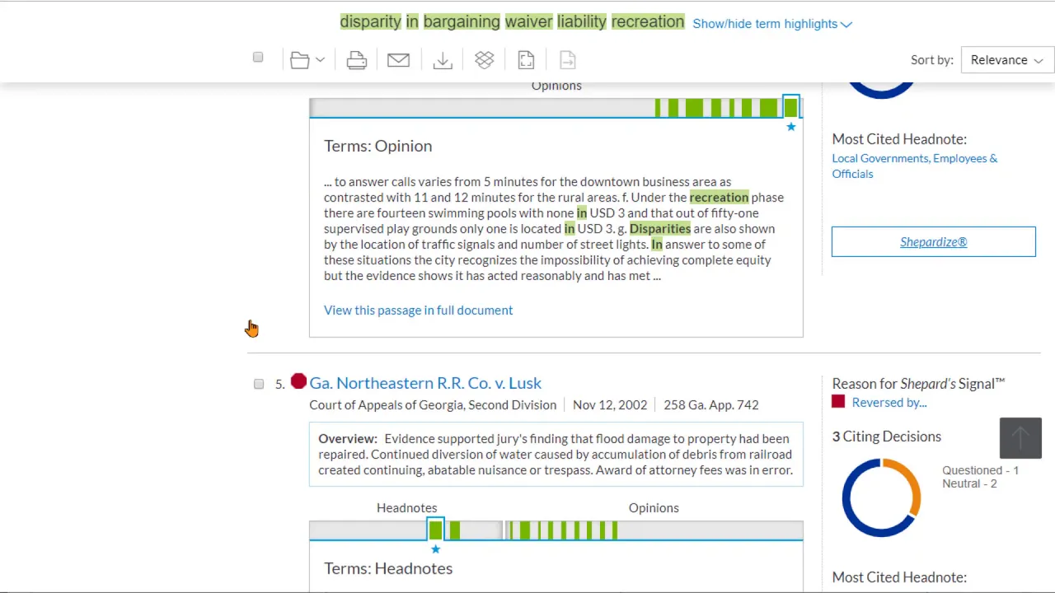The width and height of the screenshot is (1055, 593).
Task: Click 'disparity' search term at top
Action: (371, 21)
